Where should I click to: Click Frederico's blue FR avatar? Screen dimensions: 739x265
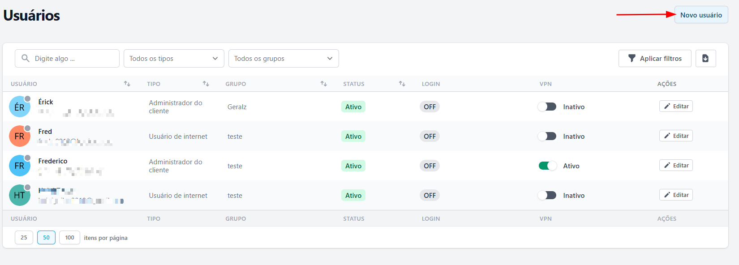[x=20, y=166]
